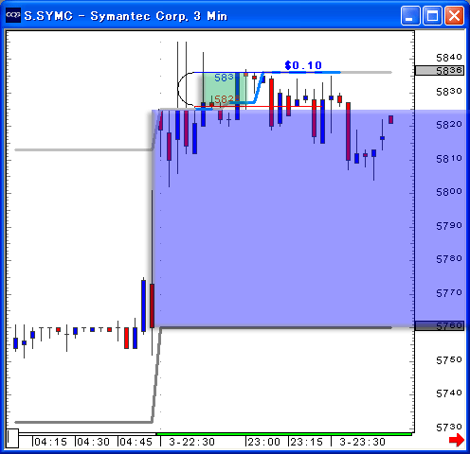Viewport: 470px width, 454px height.
Task: Click the window title S.SYMC Symantec Corp
Action: tap(126, 16)
